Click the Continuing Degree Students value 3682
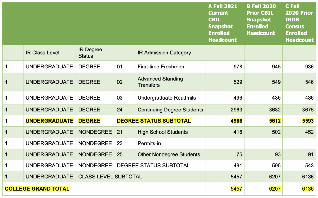Screen dimensions: 318x198 [274, 110]
